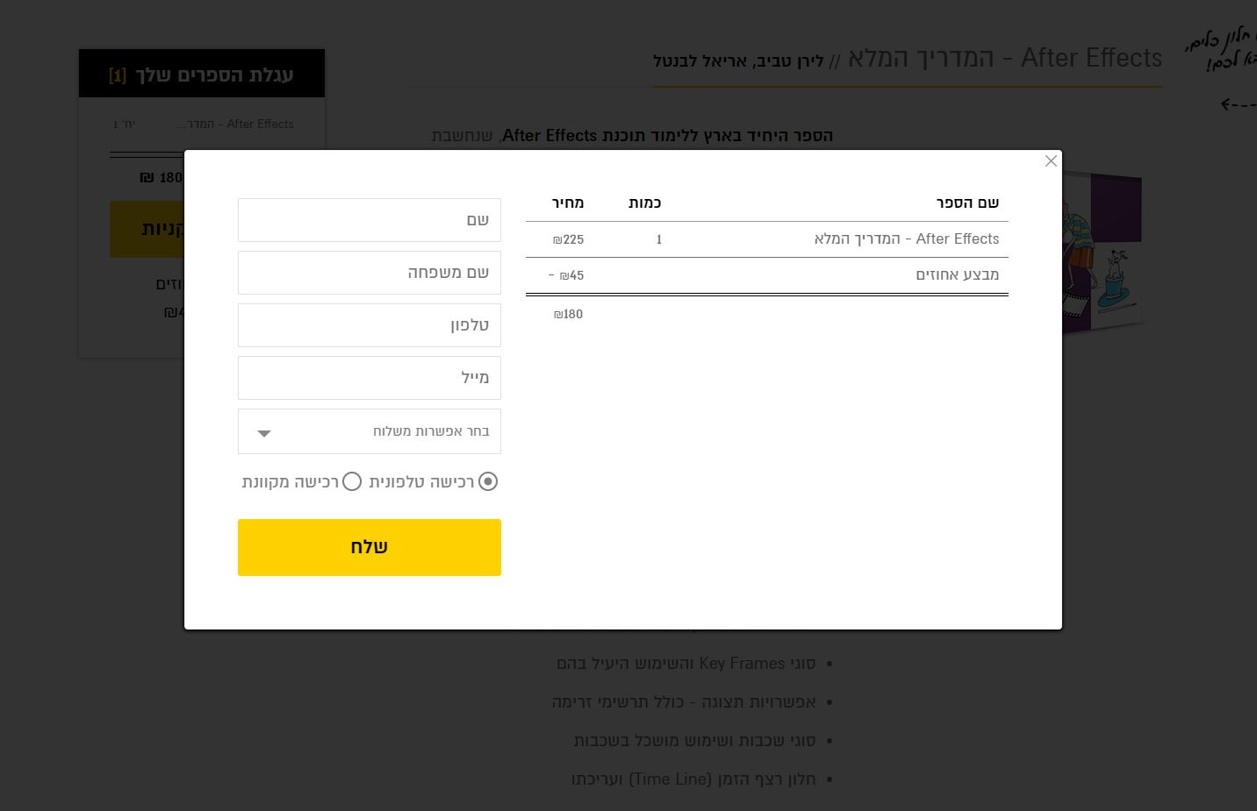Click the hand-drawn arrow doodle icon
The width and height of the screenshot is (1257, 811).
(1232, 104)
